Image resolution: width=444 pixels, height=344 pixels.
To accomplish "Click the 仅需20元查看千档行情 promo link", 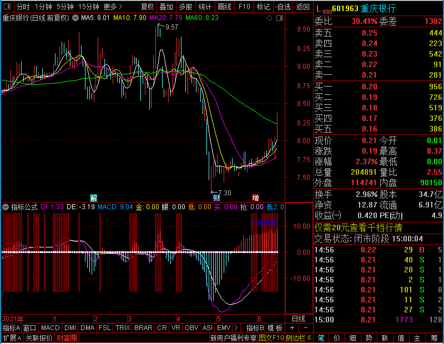I will click(358, 227).
